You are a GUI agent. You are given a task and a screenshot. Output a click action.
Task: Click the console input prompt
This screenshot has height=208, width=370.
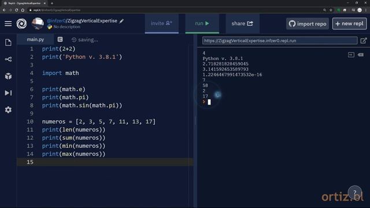coord(209,102)
